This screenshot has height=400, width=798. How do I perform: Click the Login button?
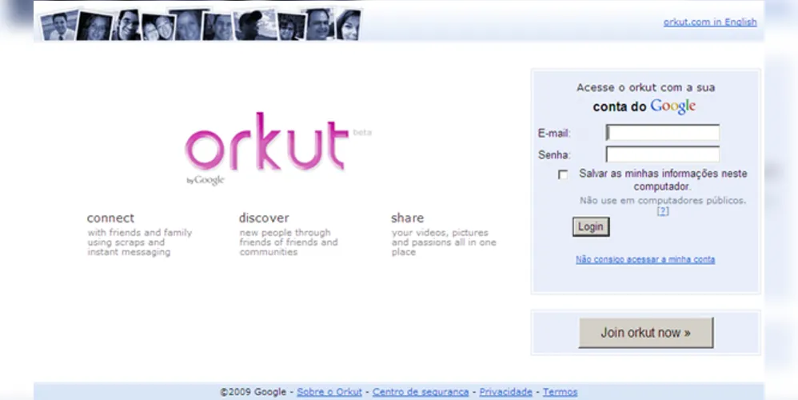591,226
